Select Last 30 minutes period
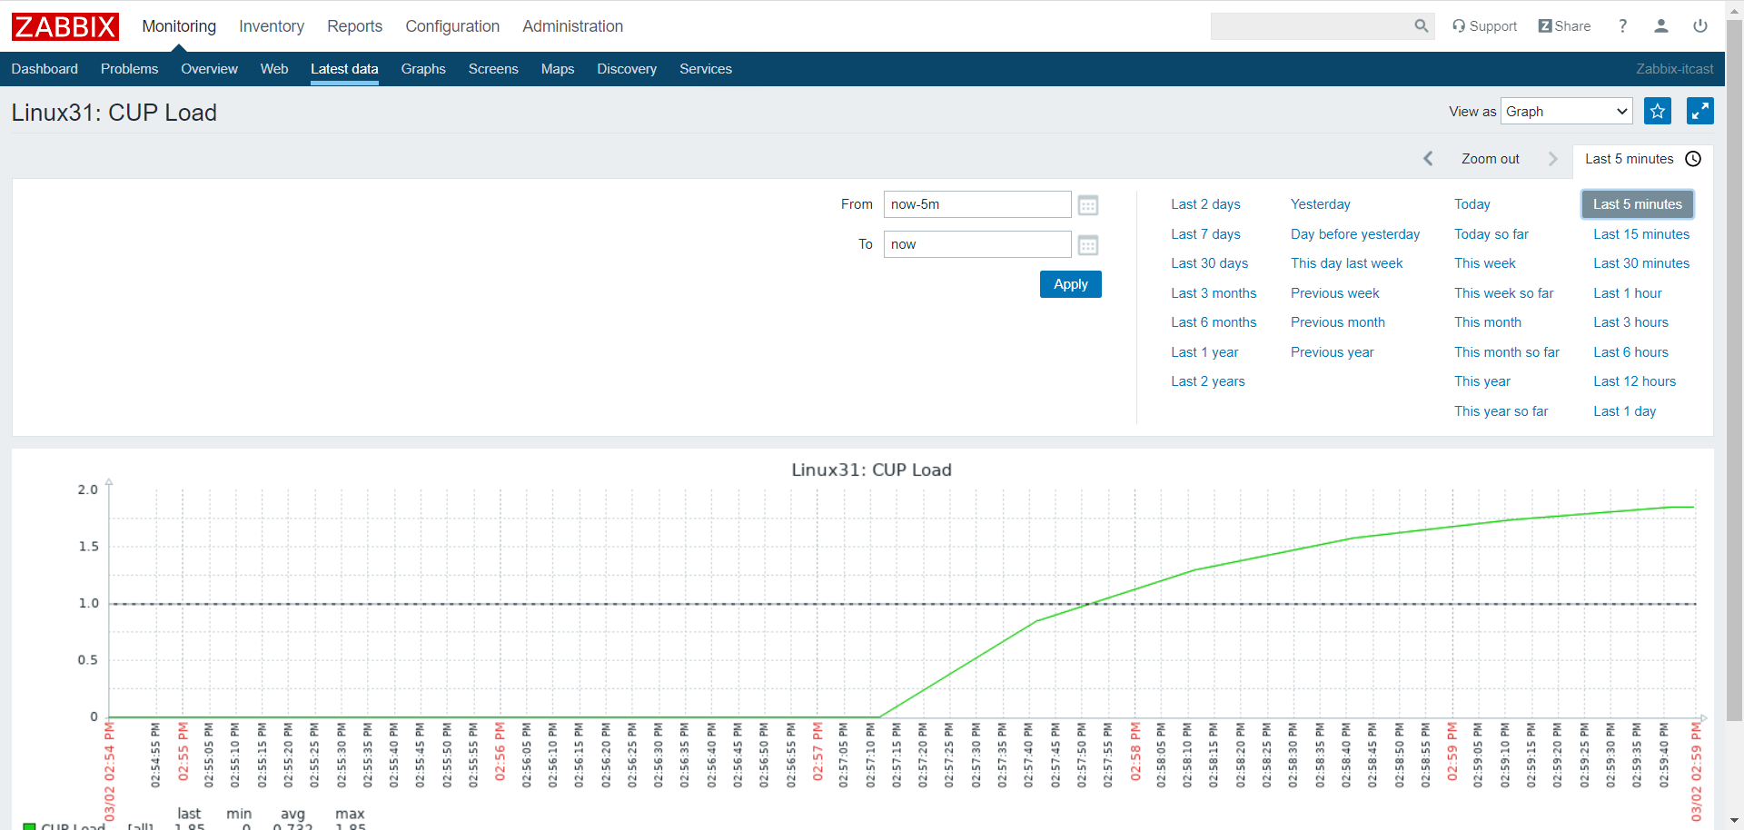Image resolution: width=1744 pixels, height=830 pixels. click(x=1641, y=263)
